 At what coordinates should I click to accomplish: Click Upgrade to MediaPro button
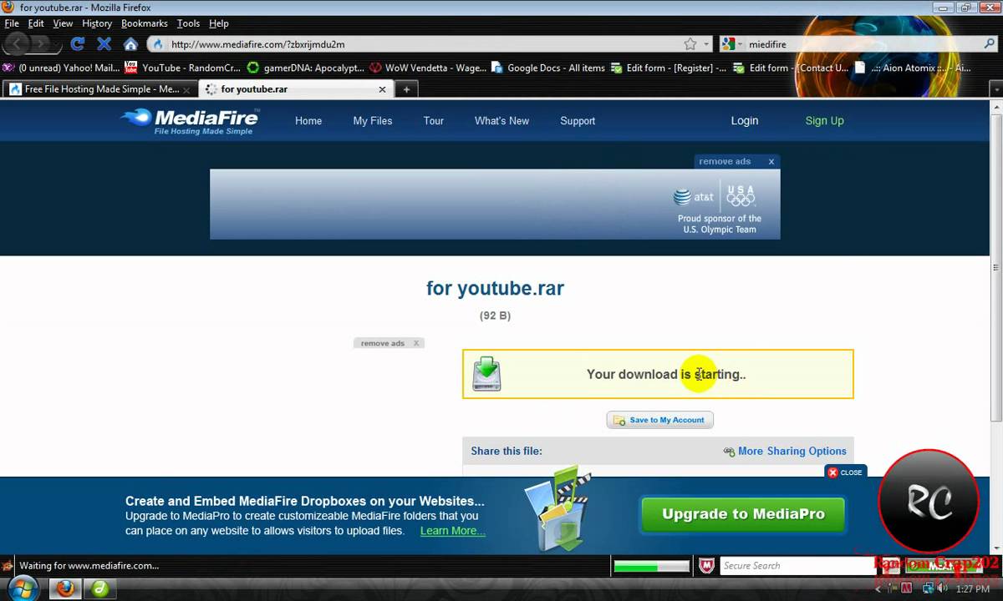[x=743, y=514]
